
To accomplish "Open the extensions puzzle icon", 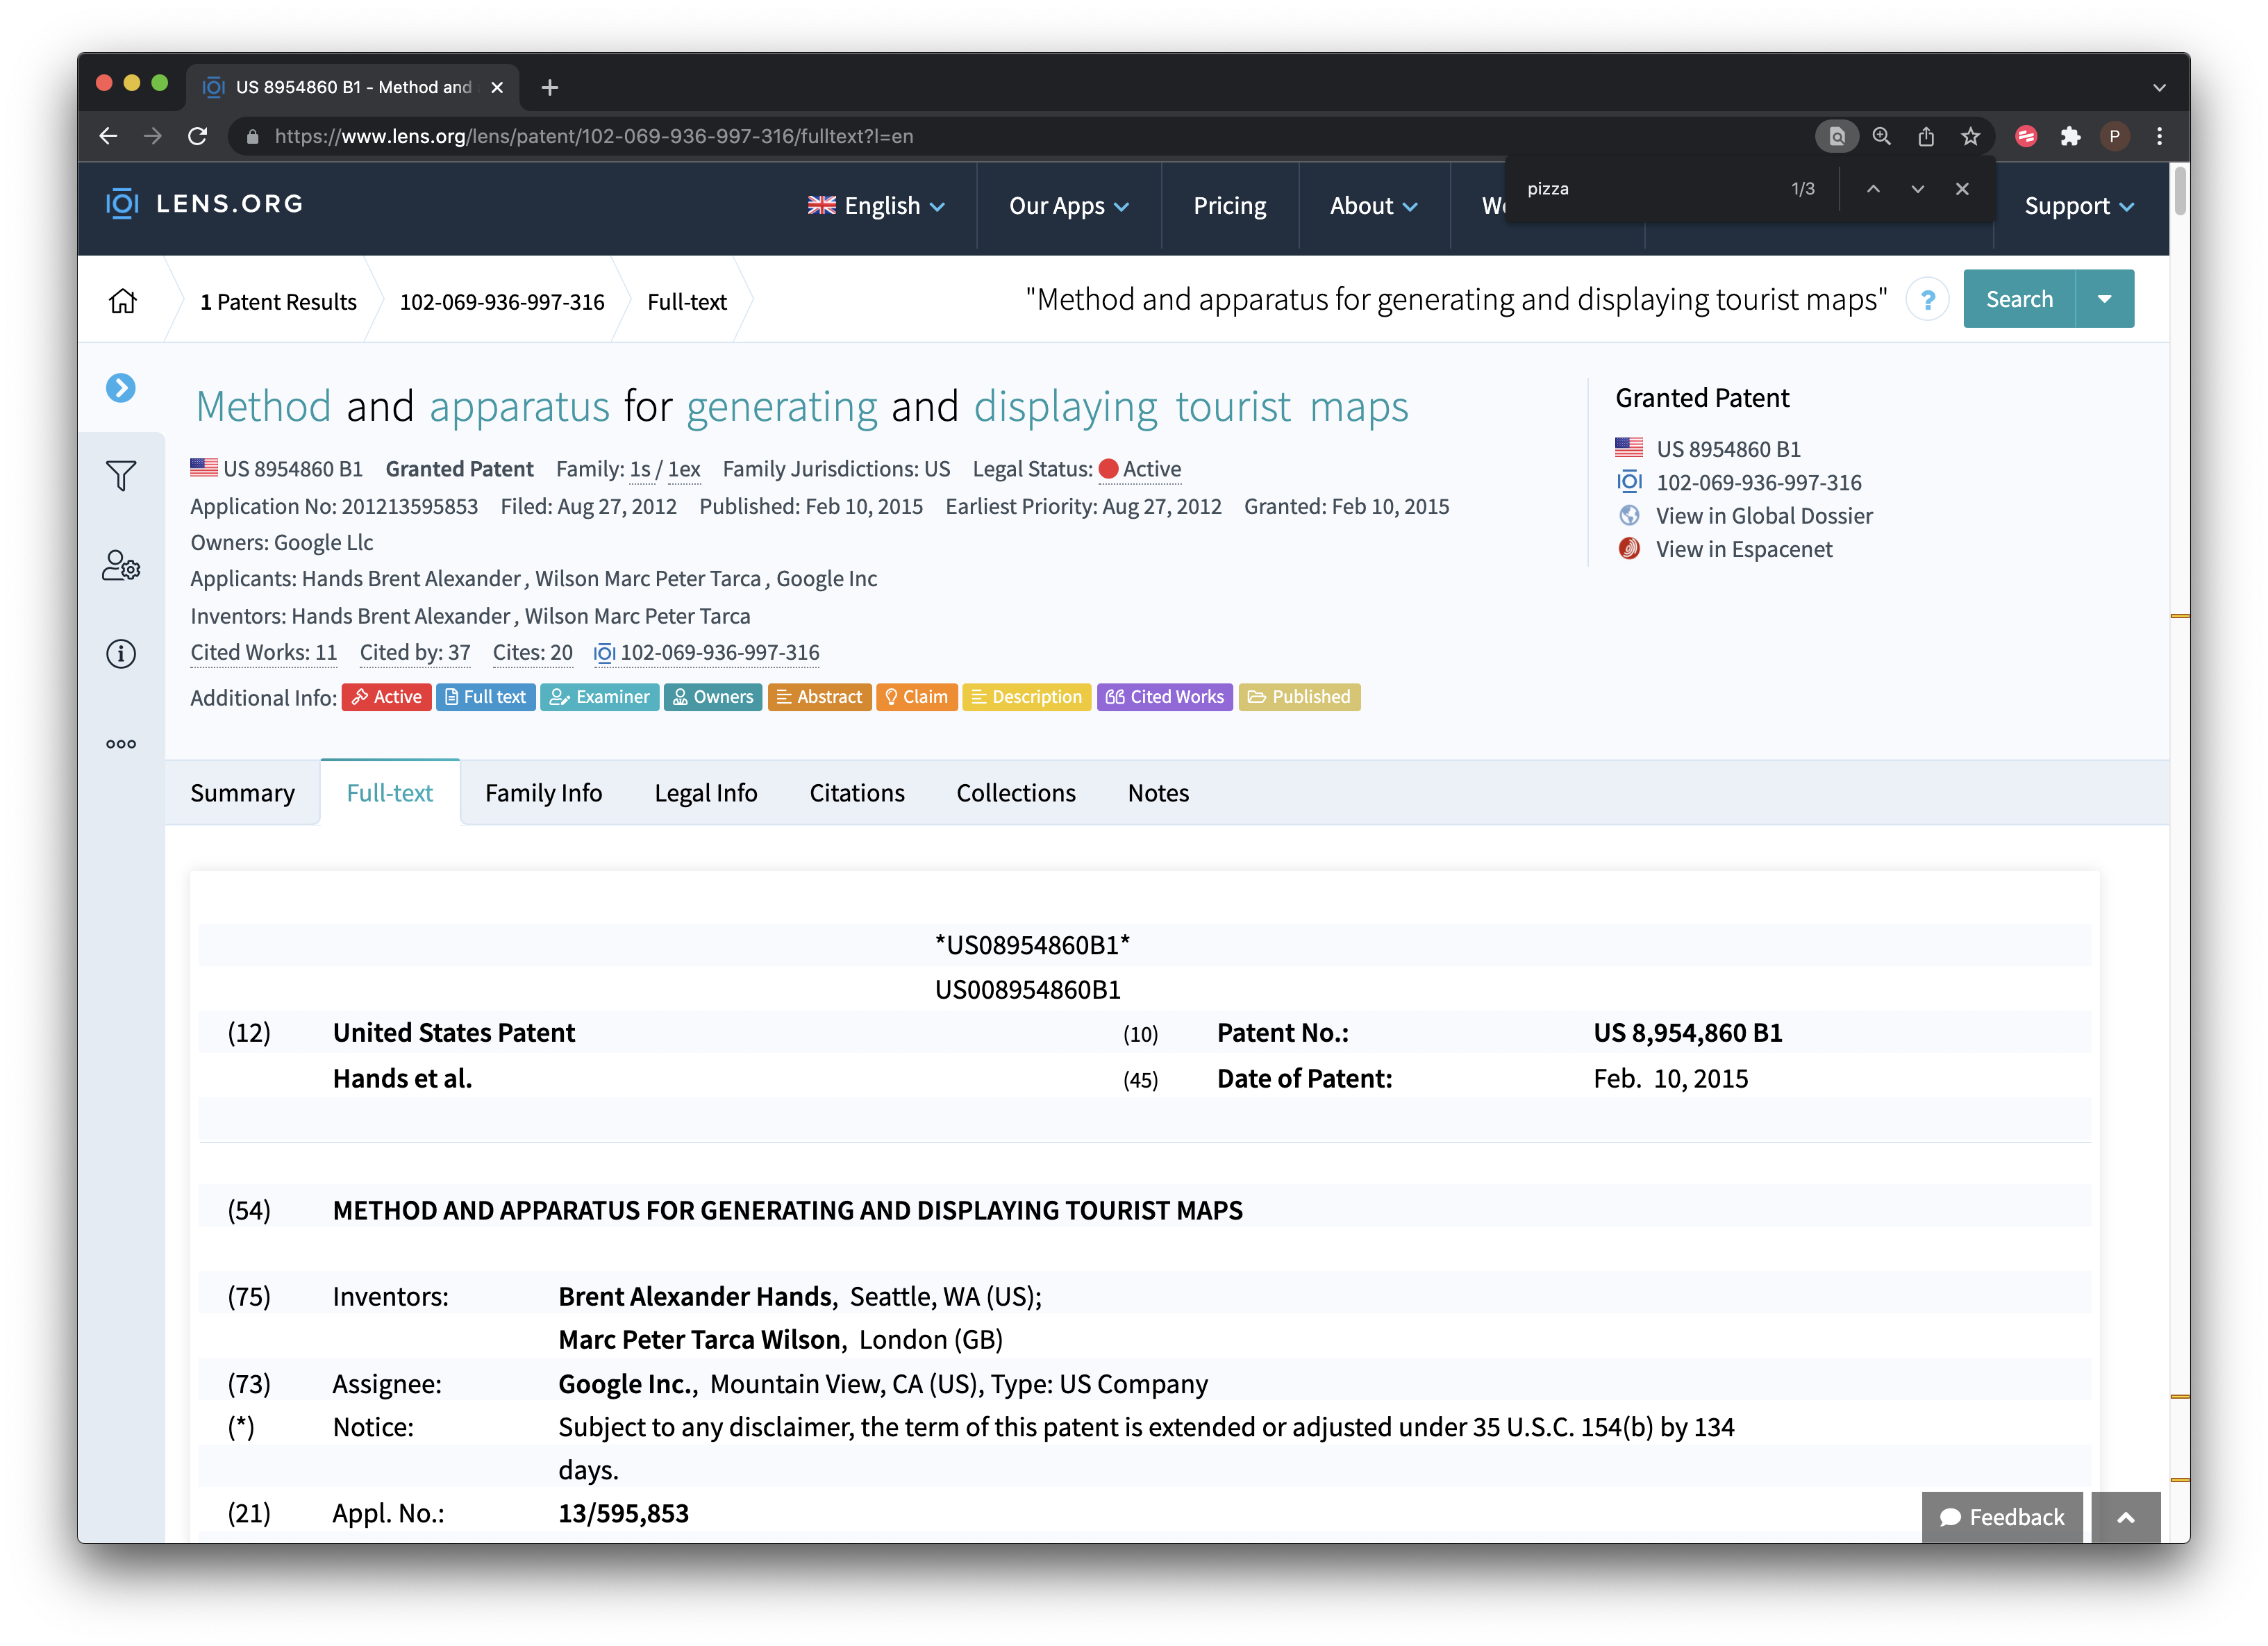I will (2070, 136).
